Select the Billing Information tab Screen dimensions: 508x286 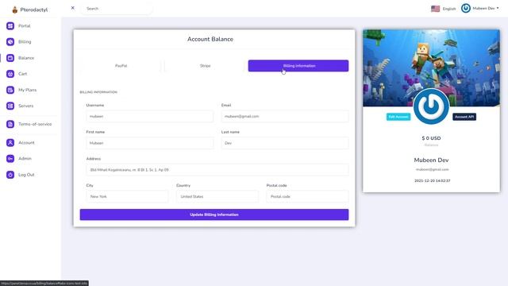tap(298, 66)
